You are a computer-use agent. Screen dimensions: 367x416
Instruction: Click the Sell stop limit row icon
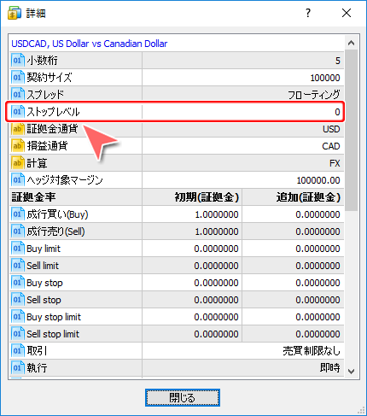[18, 334]
